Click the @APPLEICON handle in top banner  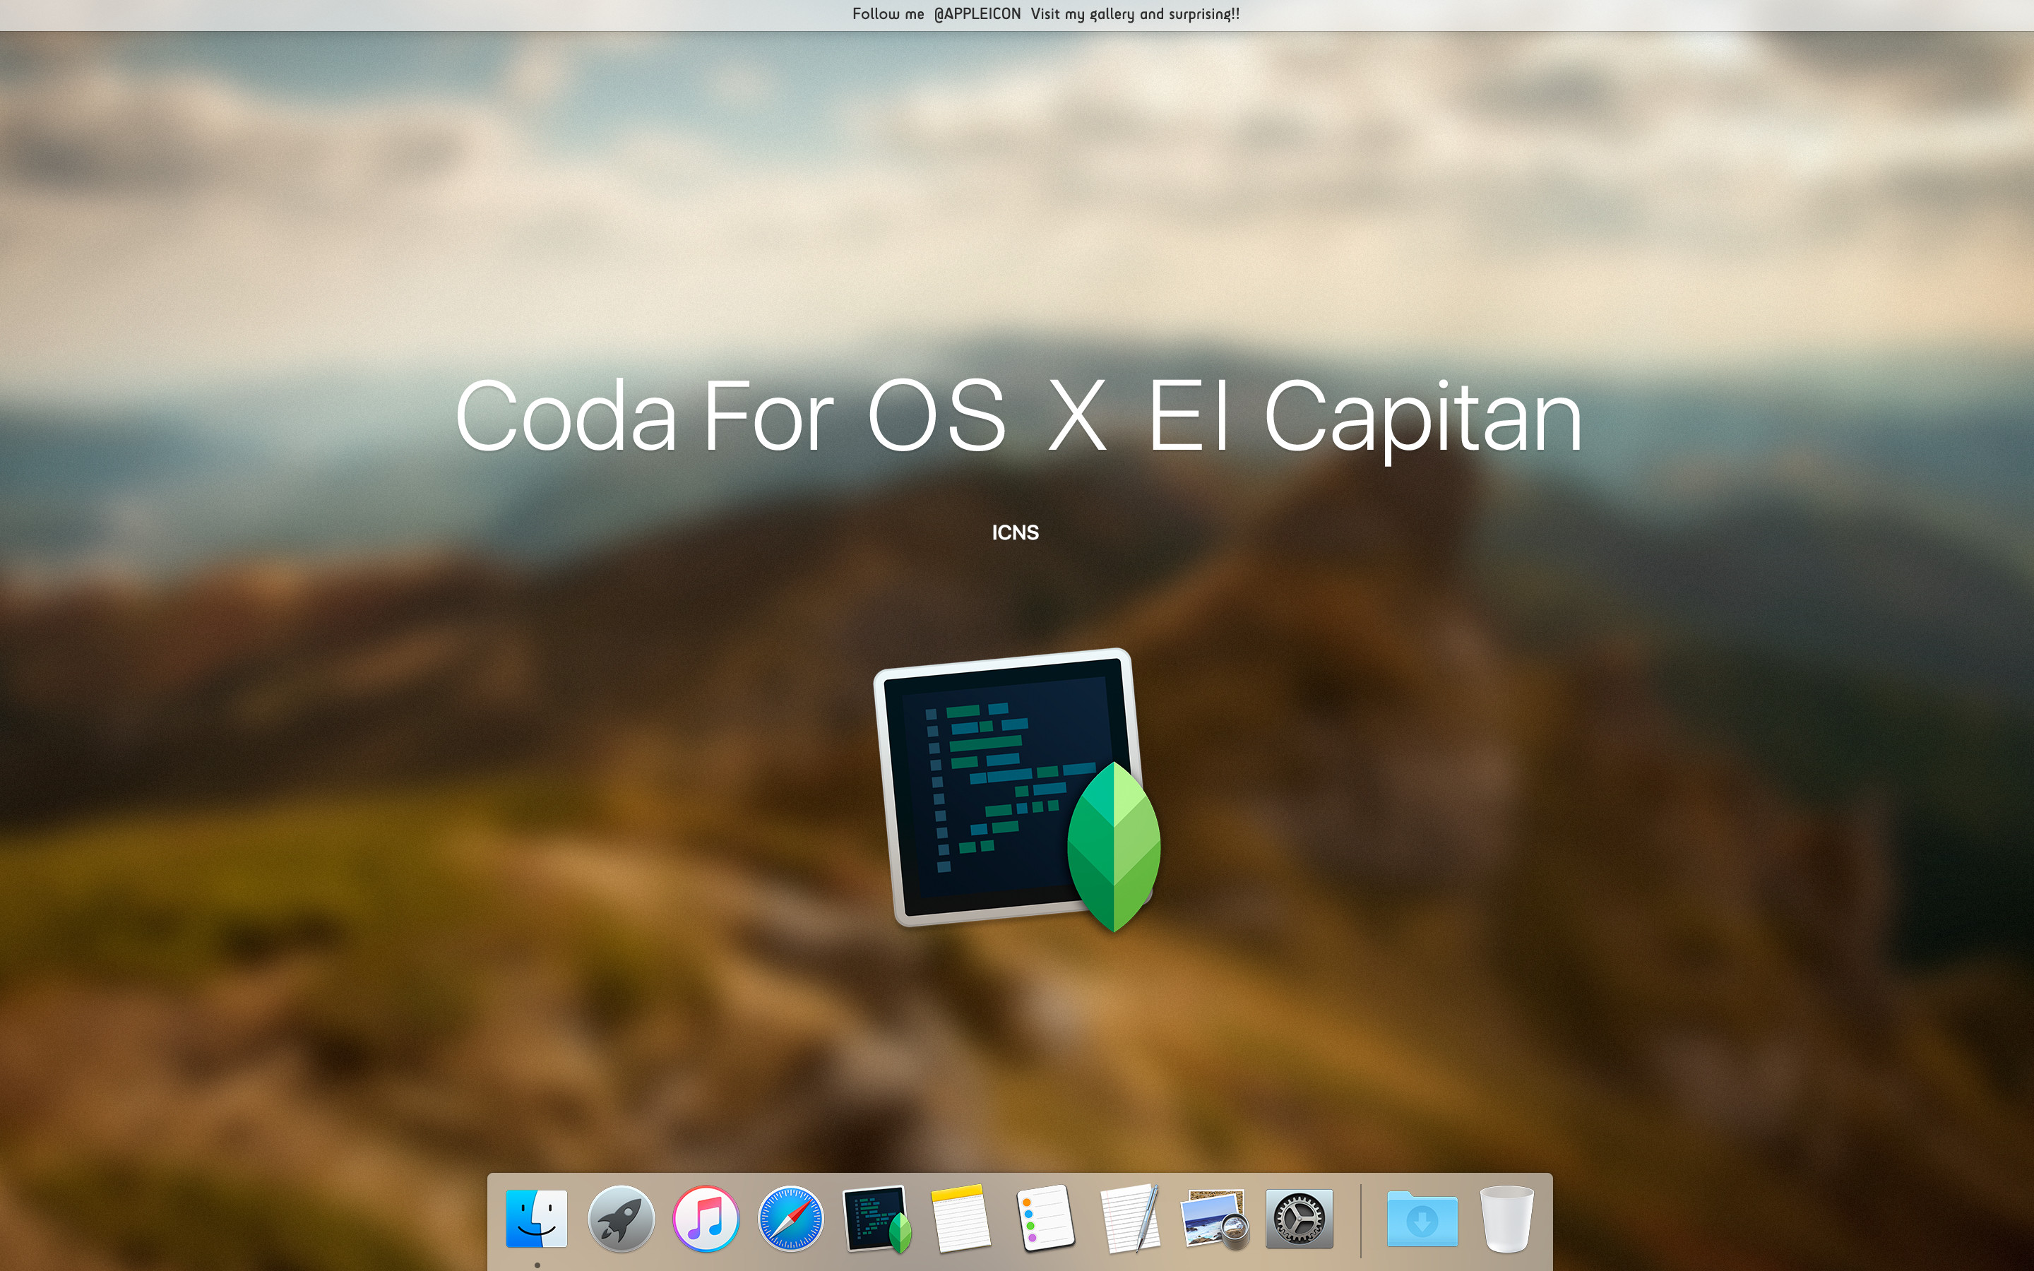coord(977,13)
